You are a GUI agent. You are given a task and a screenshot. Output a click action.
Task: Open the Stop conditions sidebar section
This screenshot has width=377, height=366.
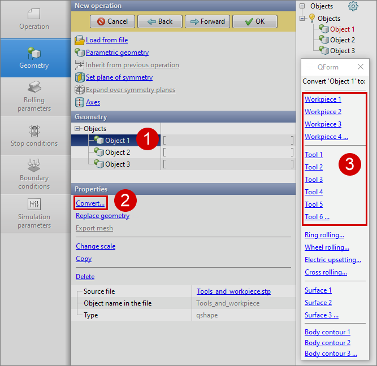point(34,136)
